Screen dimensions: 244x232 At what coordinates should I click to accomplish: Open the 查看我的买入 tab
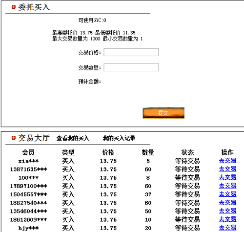tap(73, 138)
